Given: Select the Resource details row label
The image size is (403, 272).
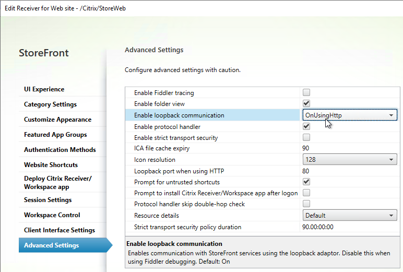Looking at the screenshot, I should coord(157,216).
